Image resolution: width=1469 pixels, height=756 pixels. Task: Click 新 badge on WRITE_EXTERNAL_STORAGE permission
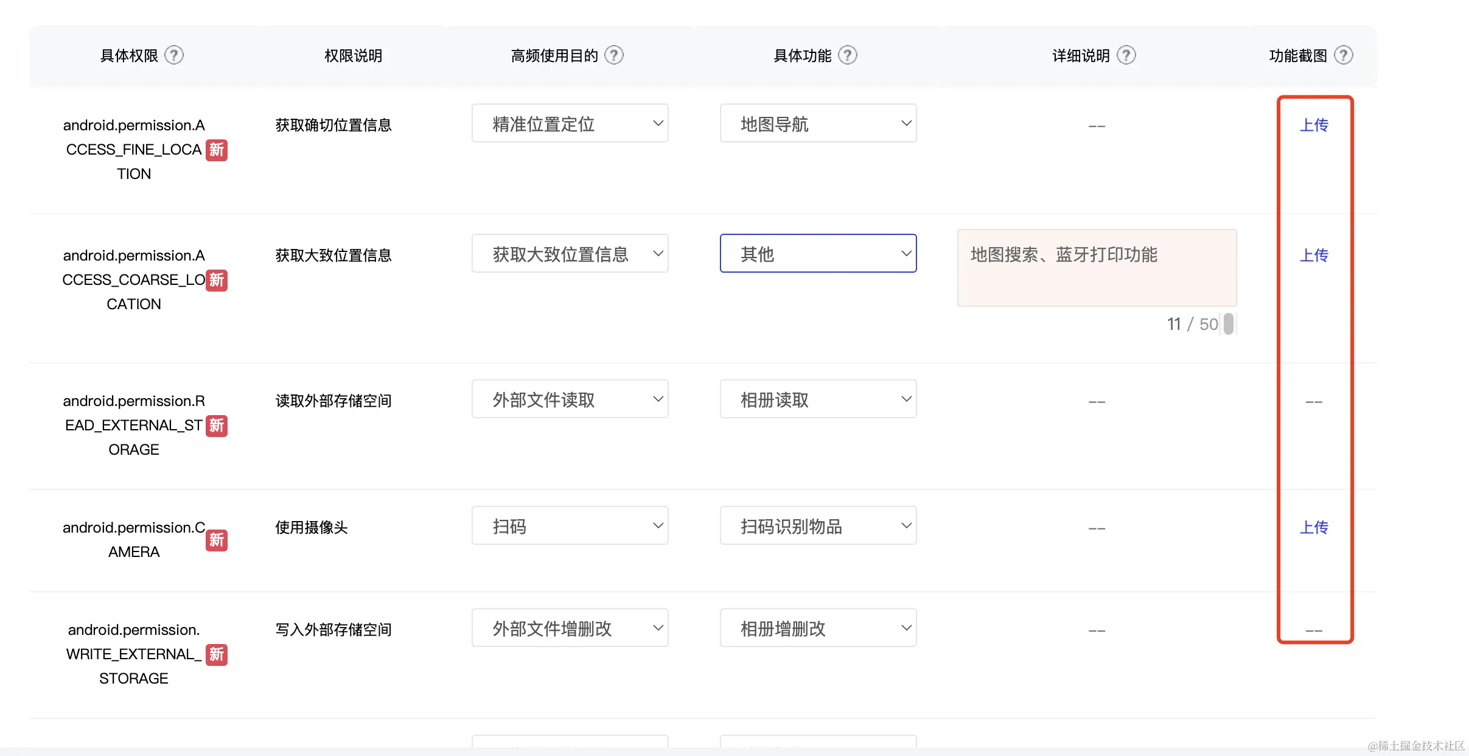pyautogui.click(x=216, y=654)
